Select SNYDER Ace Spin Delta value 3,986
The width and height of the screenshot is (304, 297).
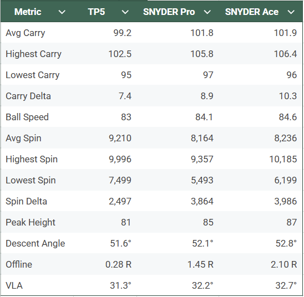pos(285,201)
